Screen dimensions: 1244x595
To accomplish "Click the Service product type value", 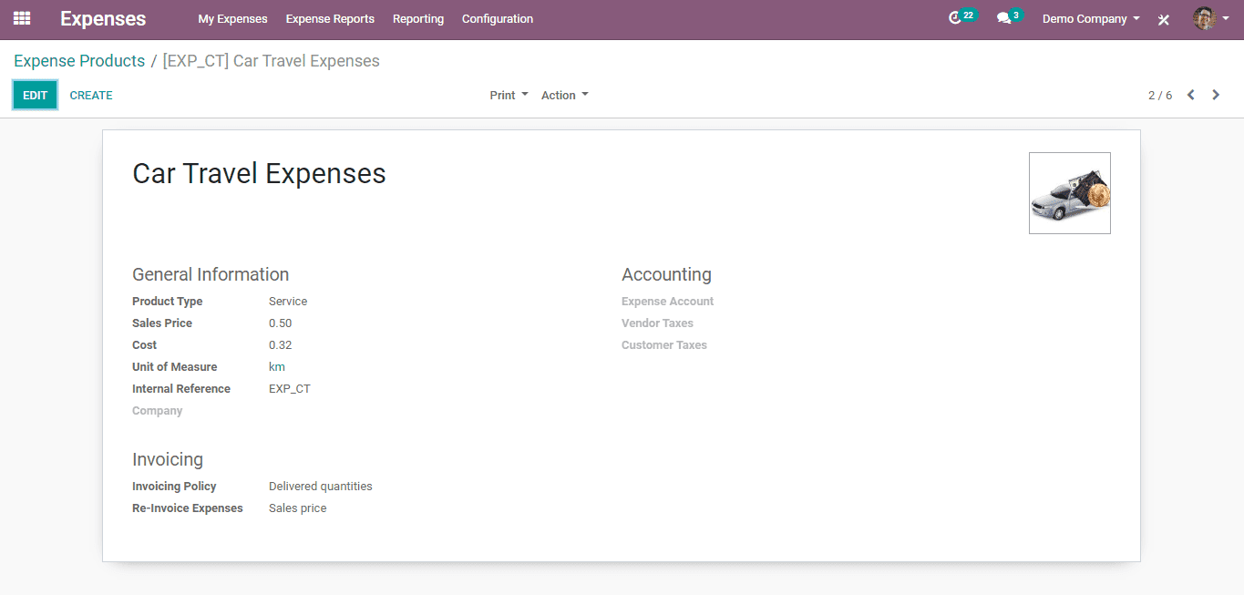I will [288, 302].
